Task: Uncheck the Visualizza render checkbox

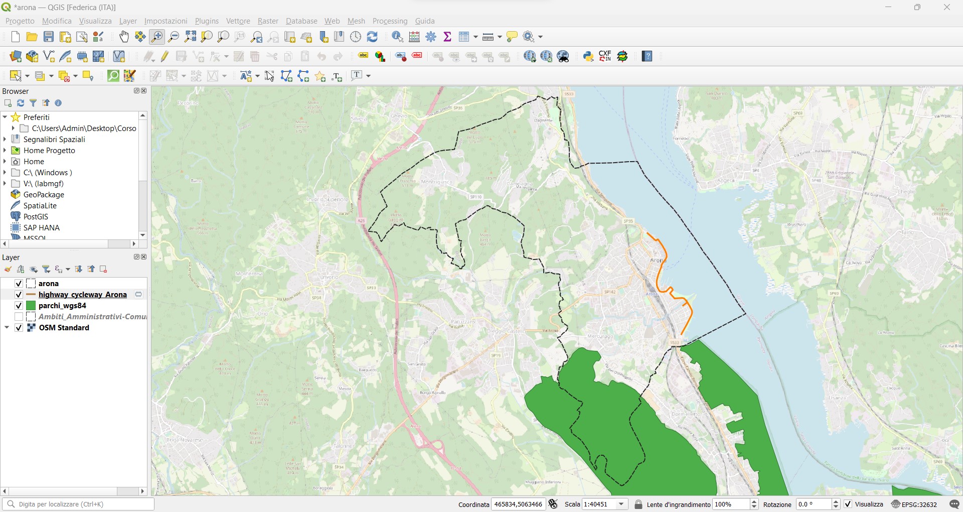Action: [x=848, y=504]
